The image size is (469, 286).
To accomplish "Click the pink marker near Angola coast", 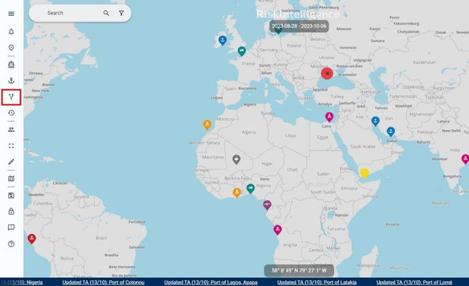I will (x=277, y=229).
